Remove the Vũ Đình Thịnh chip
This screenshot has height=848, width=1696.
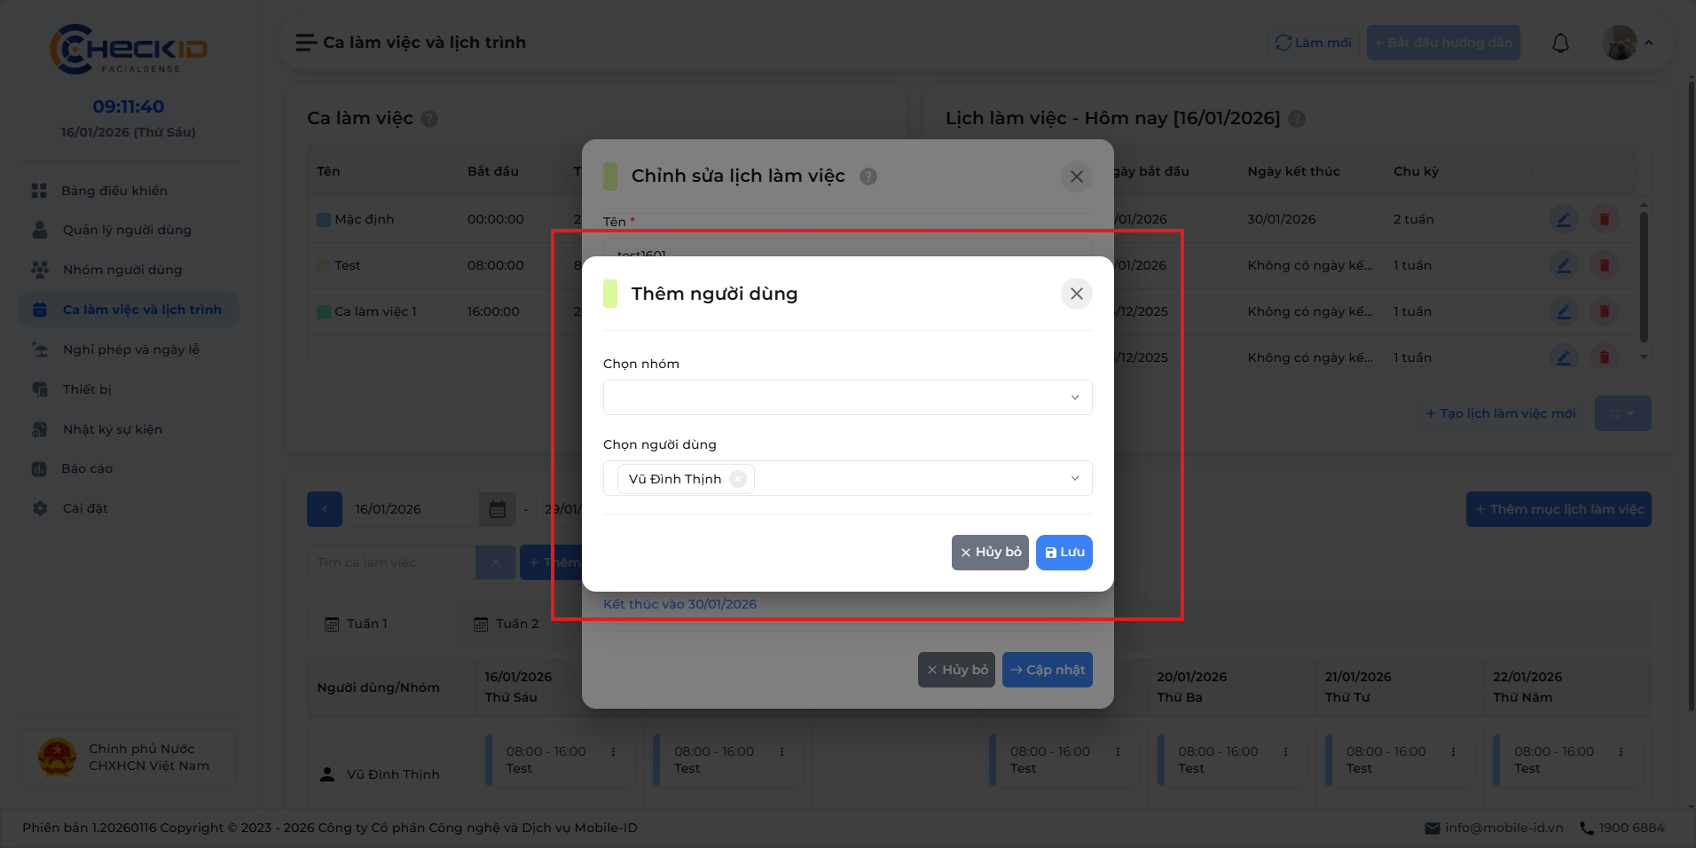[x=737, y=479]
